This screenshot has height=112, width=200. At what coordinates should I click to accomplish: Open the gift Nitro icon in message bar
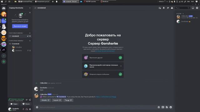tap(159, 107)
